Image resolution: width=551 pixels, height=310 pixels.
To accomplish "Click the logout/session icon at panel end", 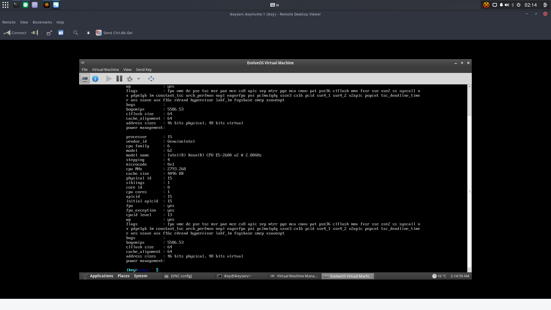I will (546, 5).
